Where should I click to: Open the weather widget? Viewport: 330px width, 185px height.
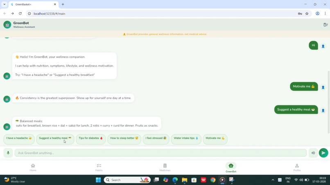(x=15, y=180)
